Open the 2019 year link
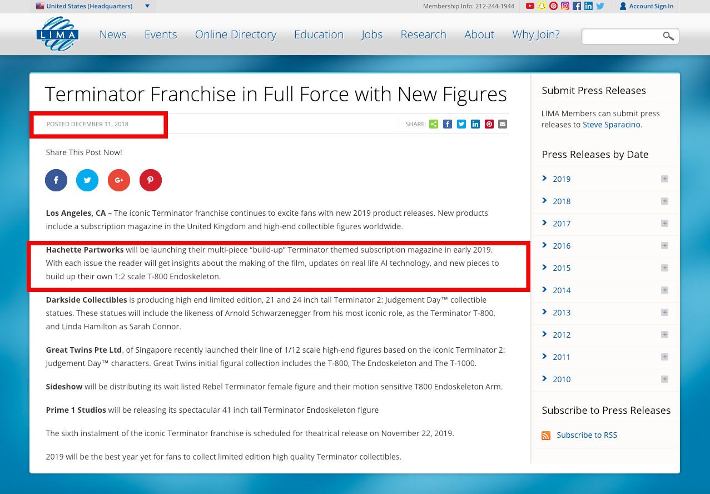The image size is (710, 494). click(562, 179)
